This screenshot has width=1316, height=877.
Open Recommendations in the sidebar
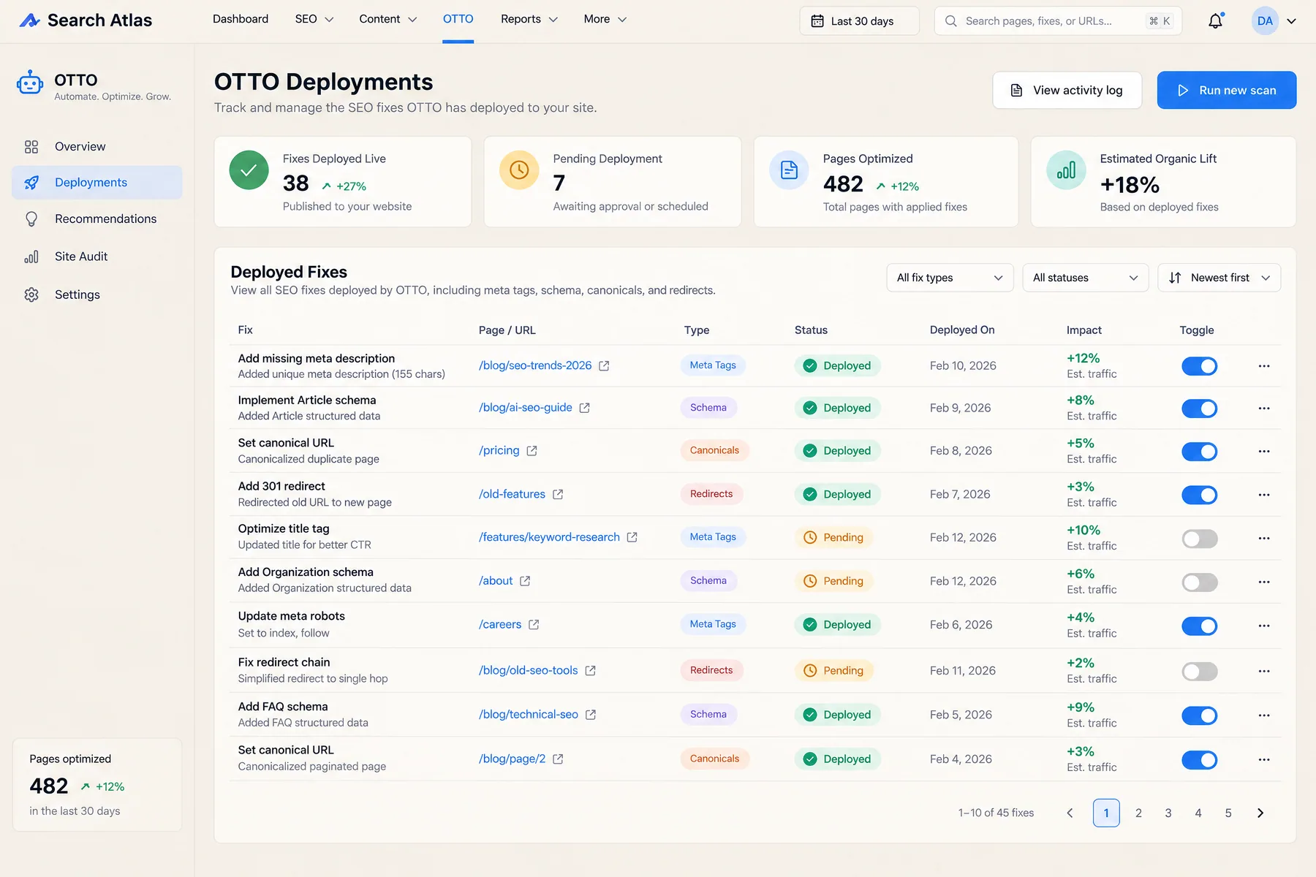click(x=97, y=219)
